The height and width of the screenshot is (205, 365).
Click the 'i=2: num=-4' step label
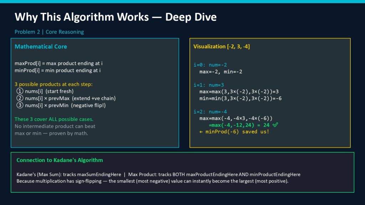click(210, 111)
